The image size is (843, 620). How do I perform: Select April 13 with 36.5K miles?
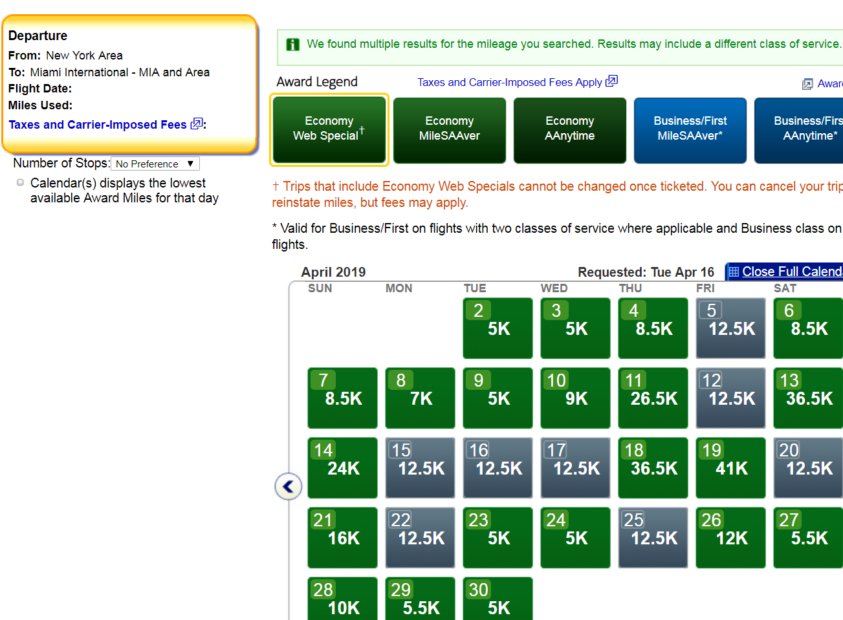pos(808,398)
